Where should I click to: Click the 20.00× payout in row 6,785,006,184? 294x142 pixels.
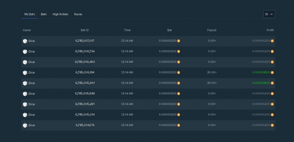click(x=212, y=72)
